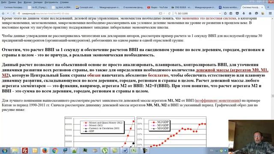Click the M2/GDP ratio chart image
Viewport: 274px width, 154px height.
171,132
